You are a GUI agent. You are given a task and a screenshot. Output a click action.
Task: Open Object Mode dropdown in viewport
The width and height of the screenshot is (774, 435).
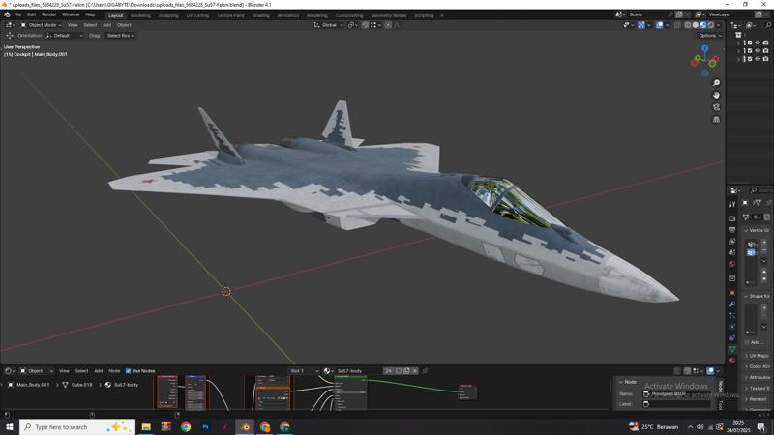41,25
